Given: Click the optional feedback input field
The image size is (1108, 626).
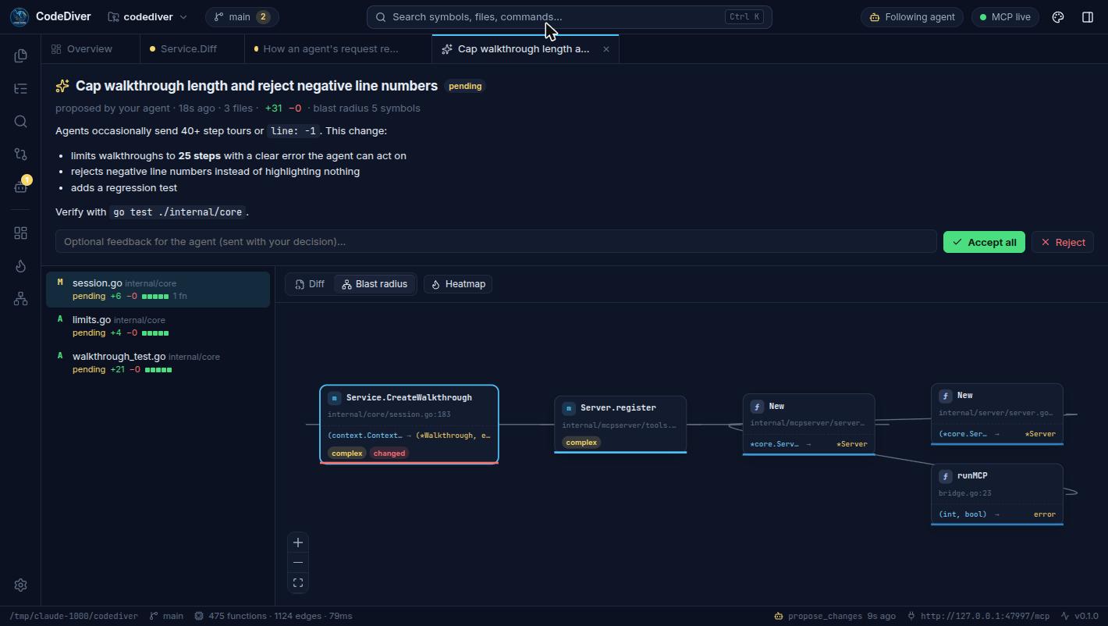Looking at the screenshot, I should point(495,241).
